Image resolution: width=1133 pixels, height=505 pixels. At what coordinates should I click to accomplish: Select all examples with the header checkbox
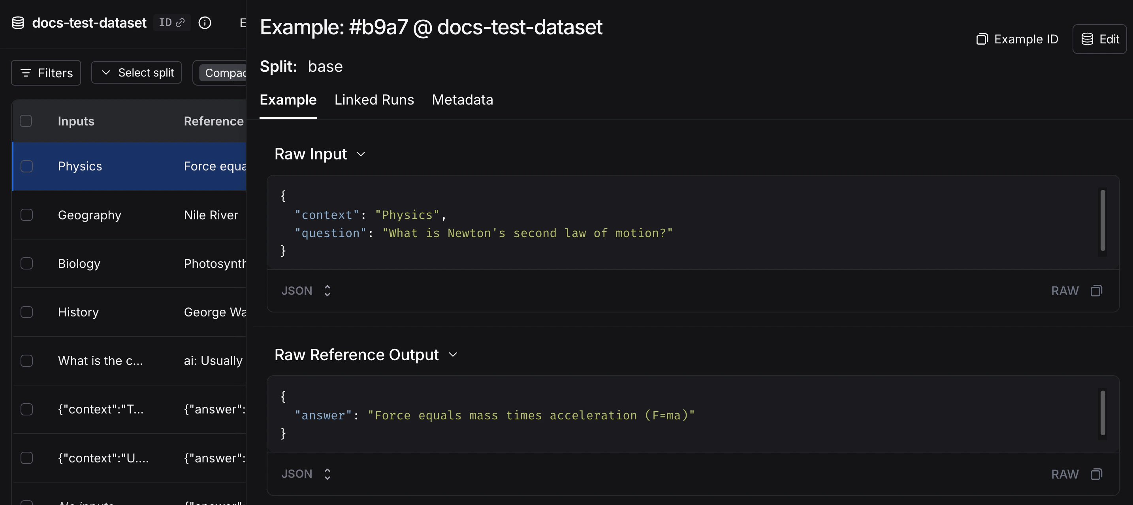tap(27, 121)
